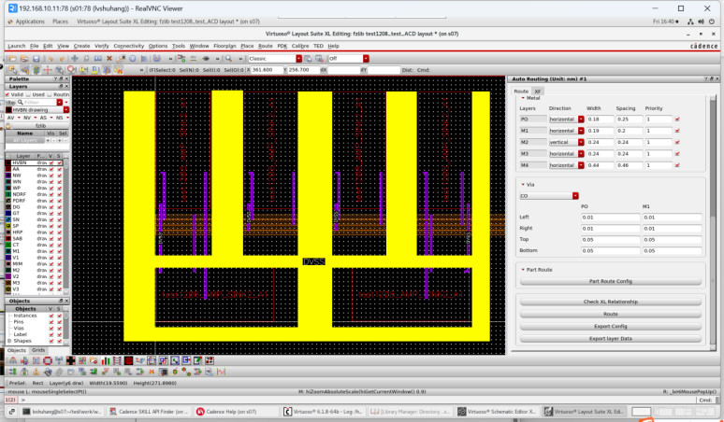Click the Check XL Relationship button
The height and width of the screenshot is (422, 724).
click(611, 302)
